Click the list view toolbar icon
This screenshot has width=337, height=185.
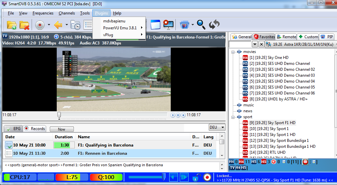coord(88,25)
